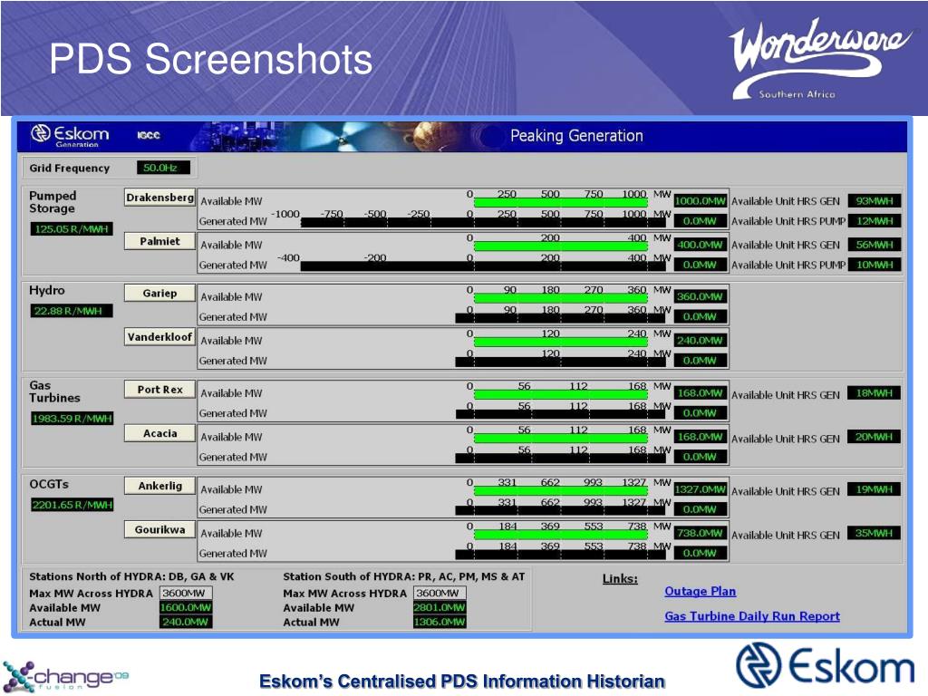Select the 2801.0MW South Available MW value

pos(440,608)
